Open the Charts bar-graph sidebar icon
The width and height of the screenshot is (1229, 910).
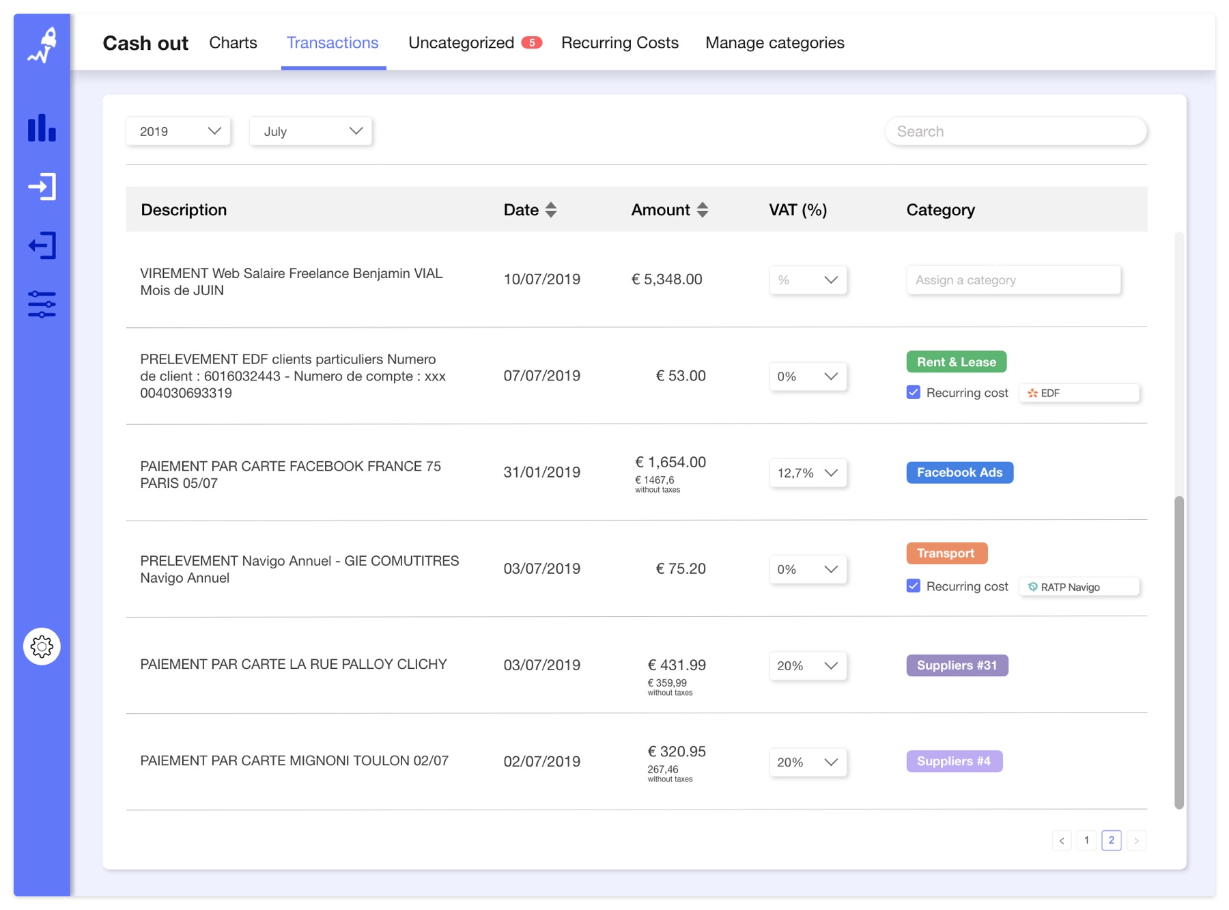[x=41, y=128]
